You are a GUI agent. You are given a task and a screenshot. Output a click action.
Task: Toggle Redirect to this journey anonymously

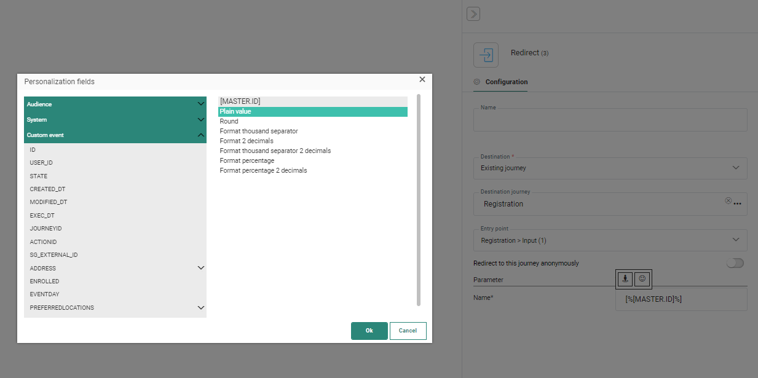click(x=735, y=263)
